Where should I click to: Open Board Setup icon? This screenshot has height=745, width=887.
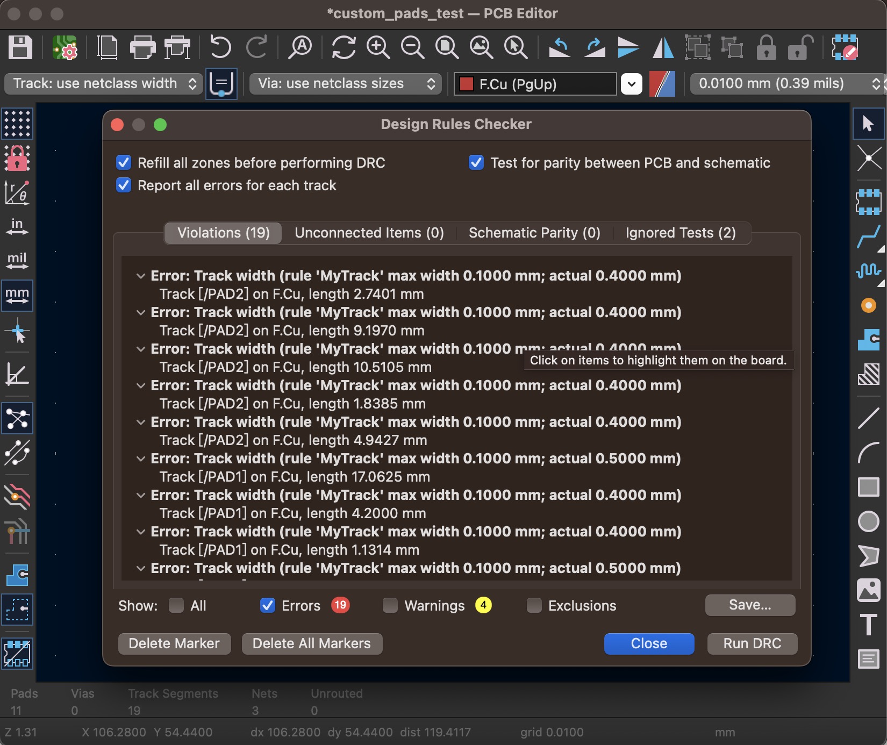66,47
